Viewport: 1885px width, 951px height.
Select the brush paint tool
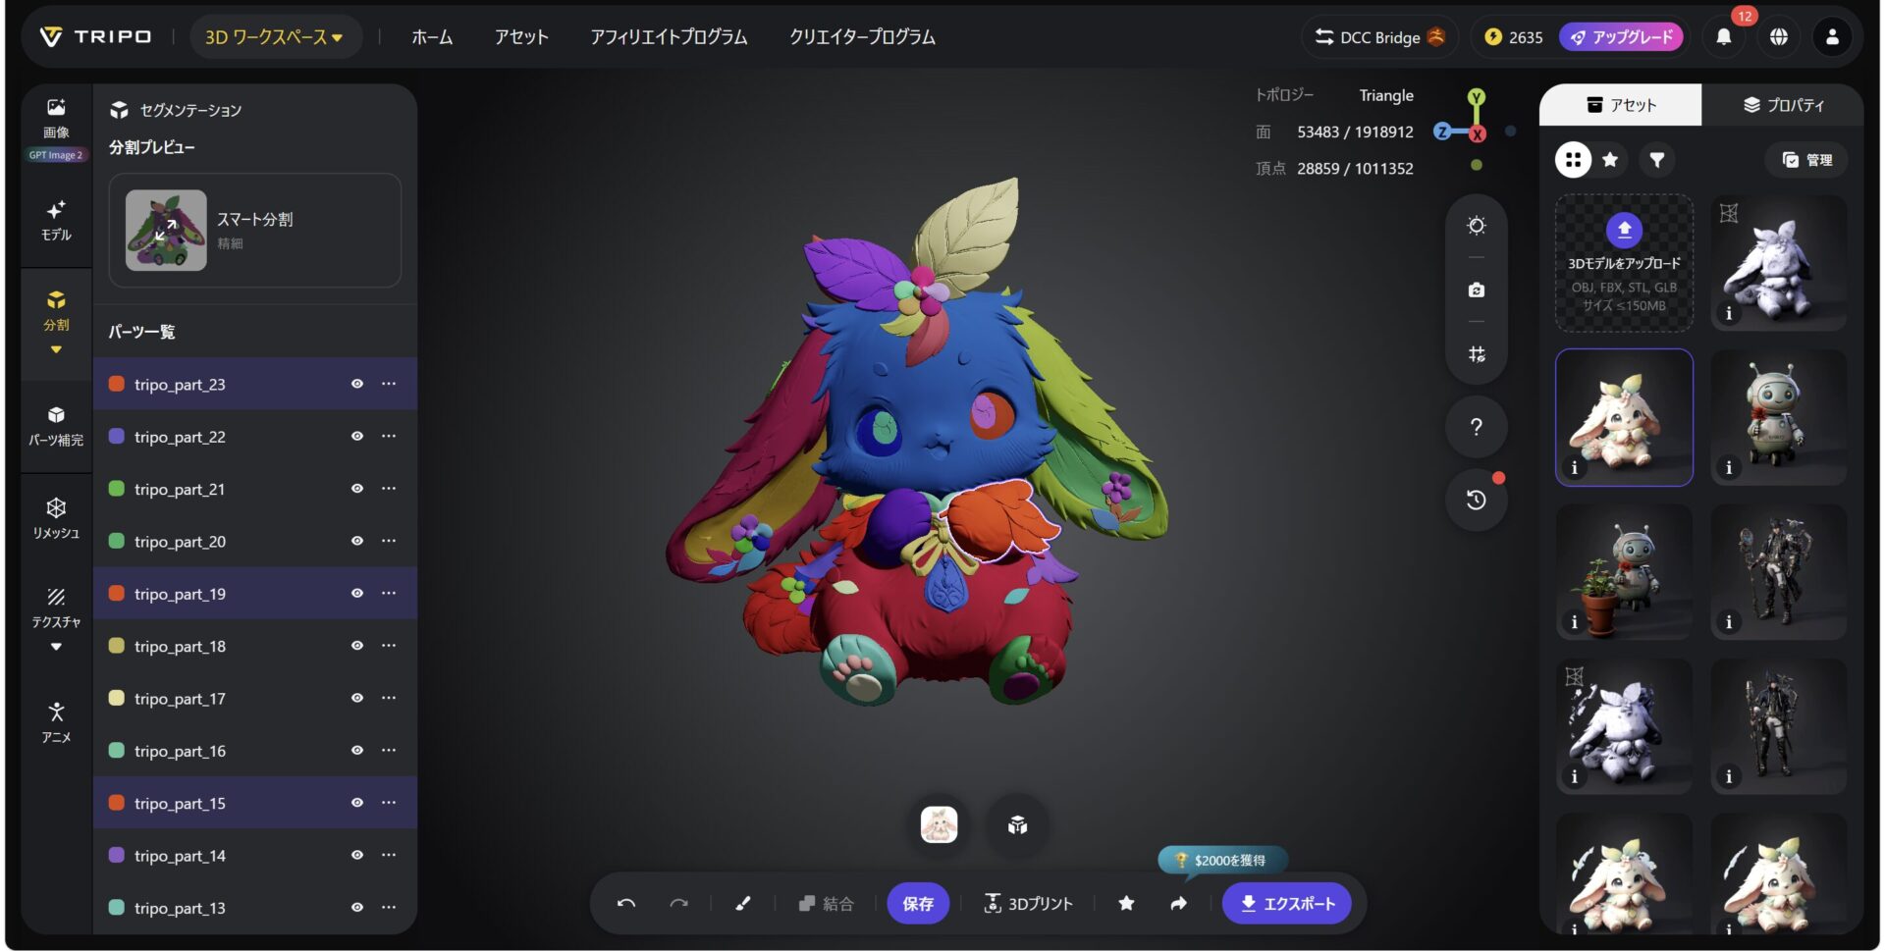coord(743,903)
